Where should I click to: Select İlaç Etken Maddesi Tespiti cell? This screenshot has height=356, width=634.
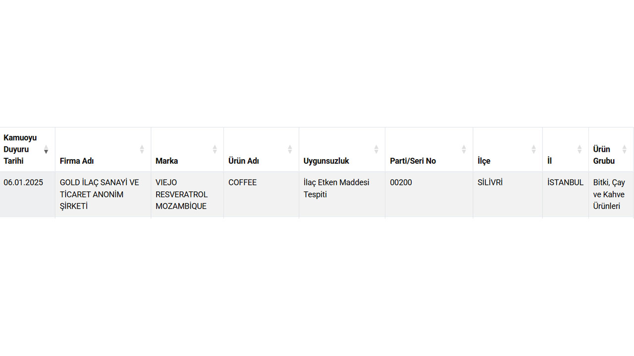[x=342, y=194]
